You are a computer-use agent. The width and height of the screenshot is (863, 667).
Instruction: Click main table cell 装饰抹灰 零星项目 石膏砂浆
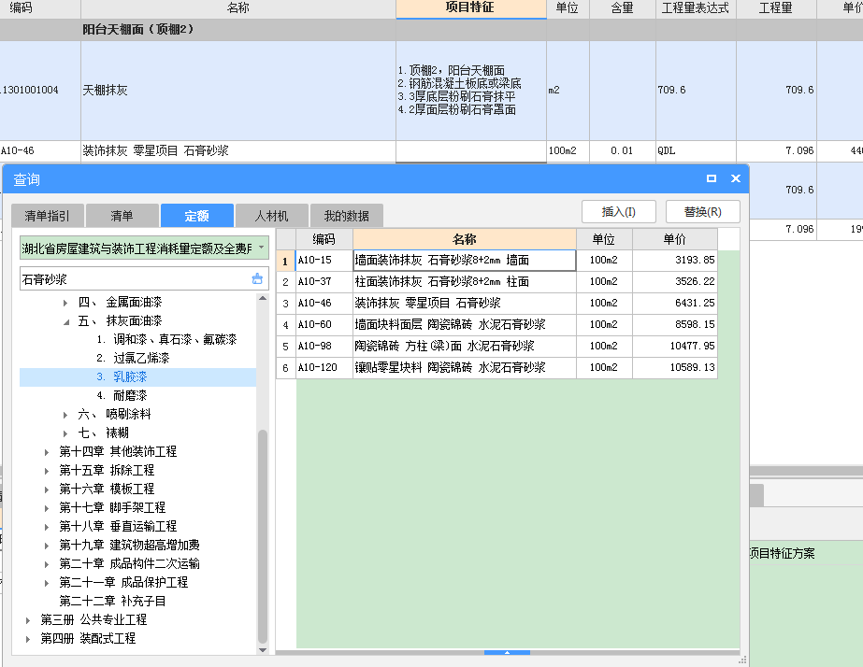[x=237, y=150]
